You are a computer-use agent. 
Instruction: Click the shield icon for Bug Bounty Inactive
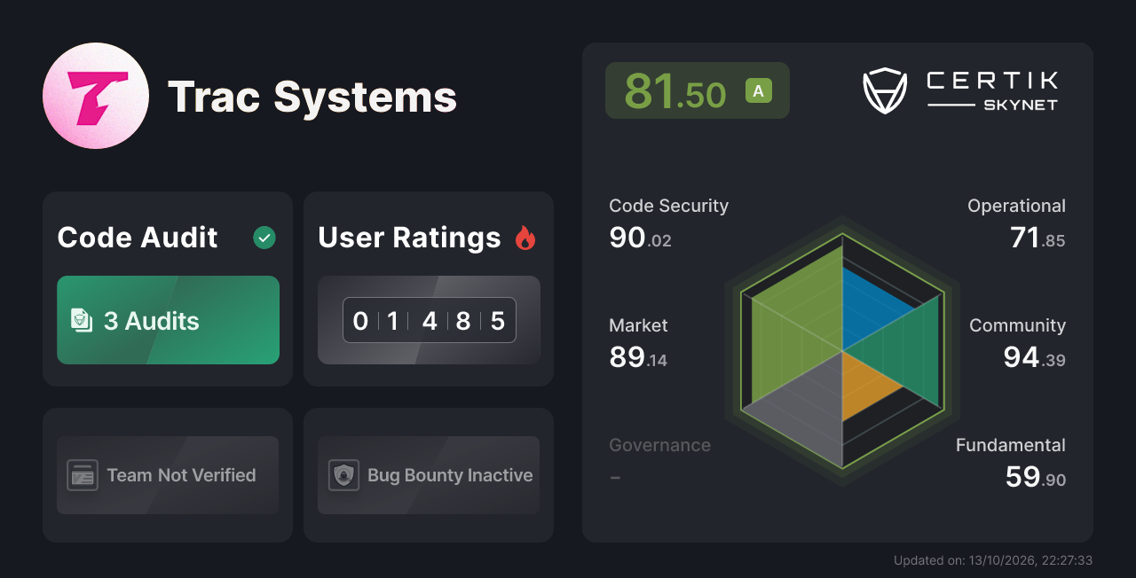343,475
